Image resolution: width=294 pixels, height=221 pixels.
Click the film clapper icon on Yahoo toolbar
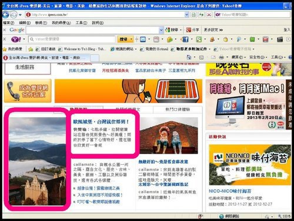click(x=280, y=39)
